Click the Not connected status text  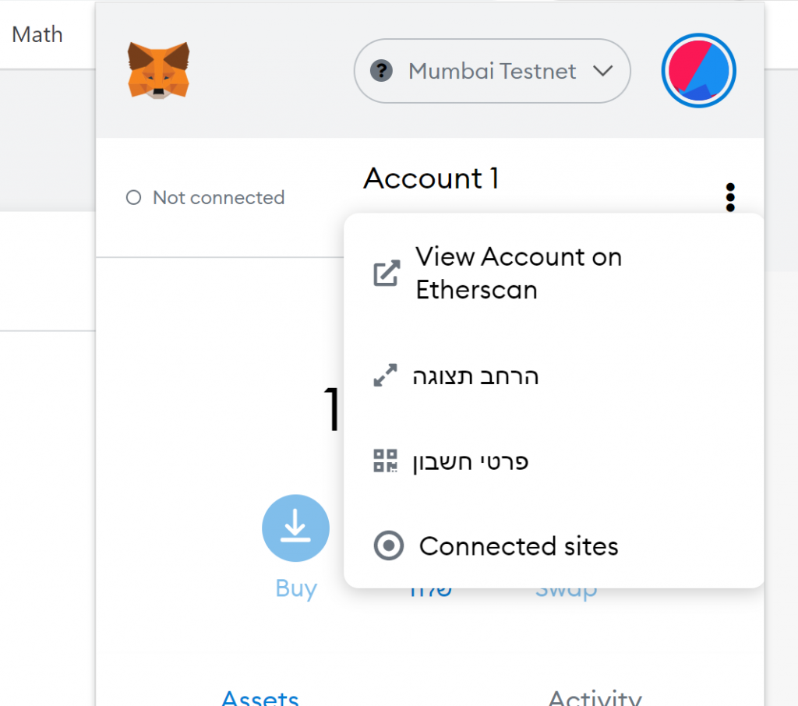[218, 198]
